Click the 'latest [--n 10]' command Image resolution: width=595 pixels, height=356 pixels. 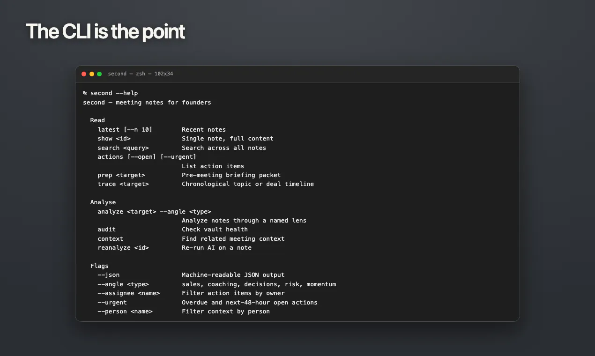[125, 130]
